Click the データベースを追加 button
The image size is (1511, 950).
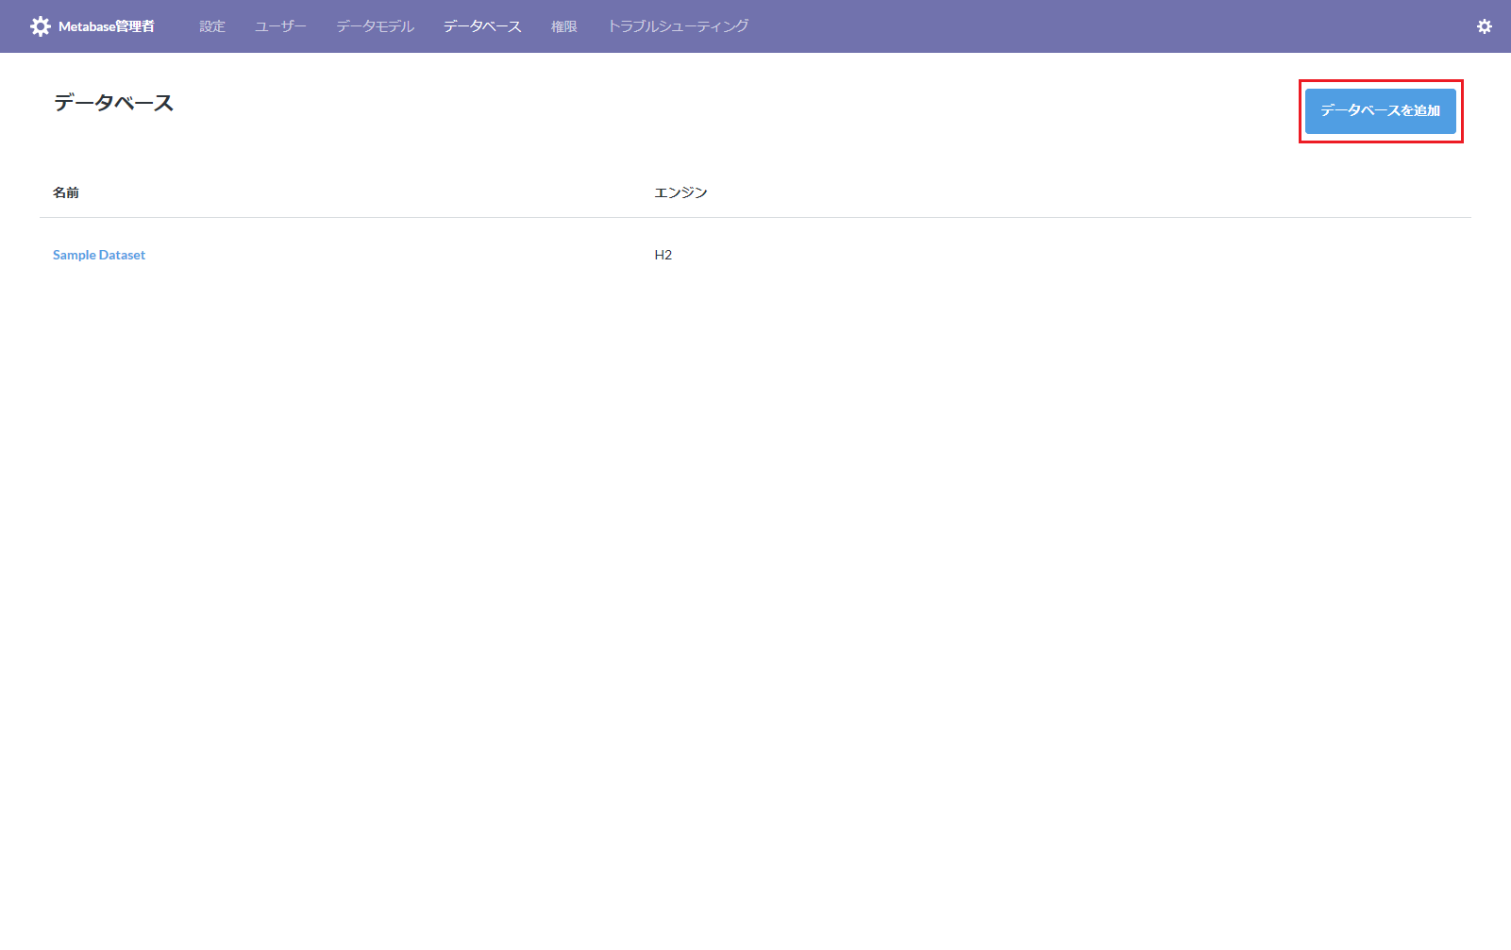pyautogui.click(x=1380, y=111)
